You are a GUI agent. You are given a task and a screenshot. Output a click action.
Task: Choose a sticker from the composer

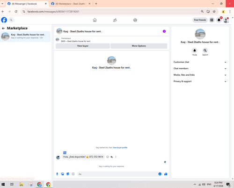pos(68,174)
